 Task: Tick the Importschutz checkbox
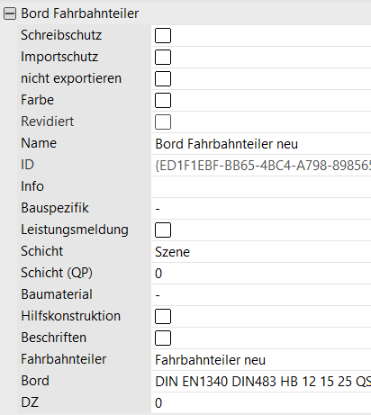tap(163, 57)
